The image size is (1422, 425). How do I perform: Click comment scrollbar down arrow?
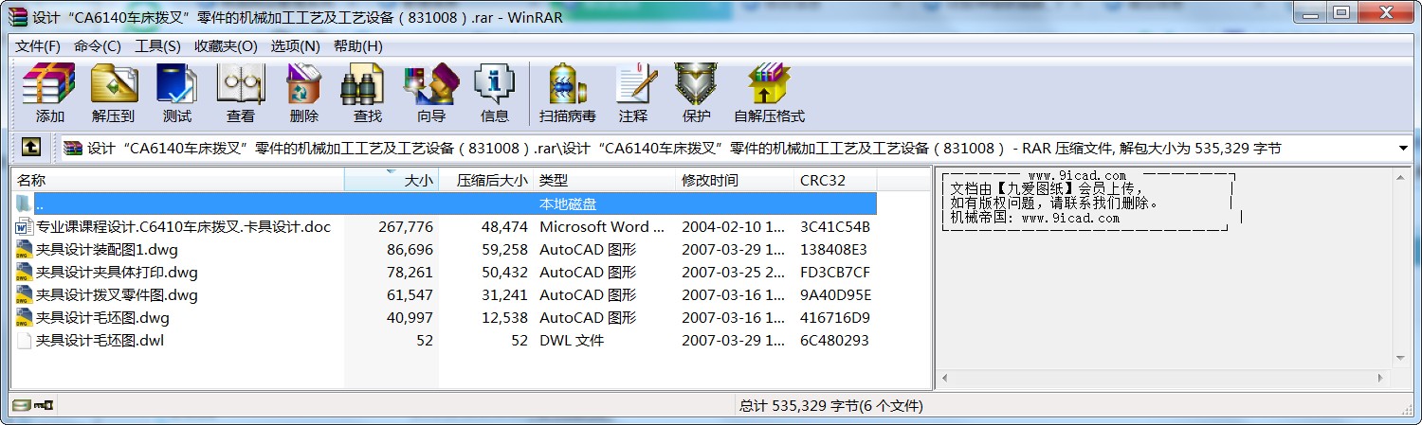[1401, 358]
